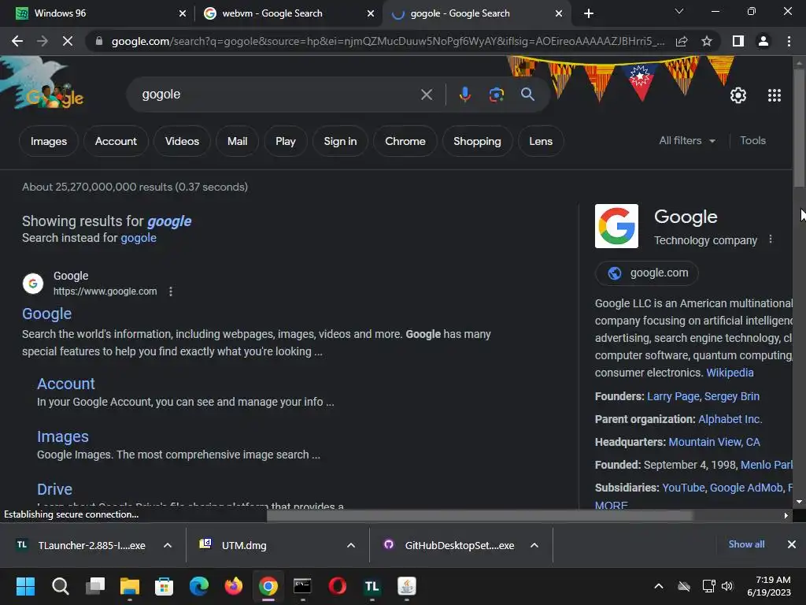
Task: Open the Google apps grid icon
Action: [x=775, y=95]
